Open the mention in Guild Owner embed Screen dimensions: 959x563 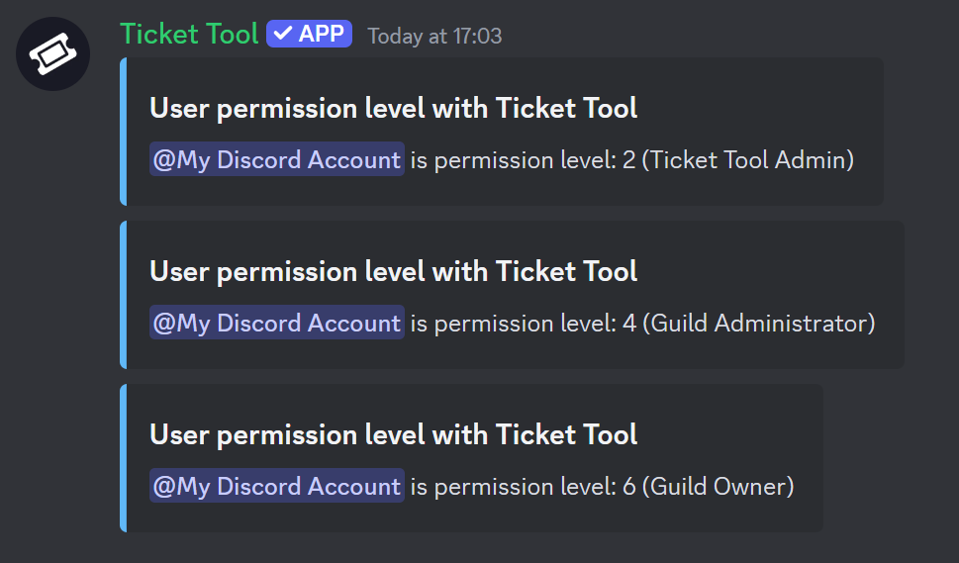click(x=276, y=486)
